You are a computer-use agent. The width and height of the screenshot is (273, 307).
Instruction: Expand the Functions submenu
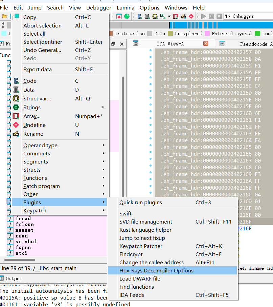[x=103, y=177]
